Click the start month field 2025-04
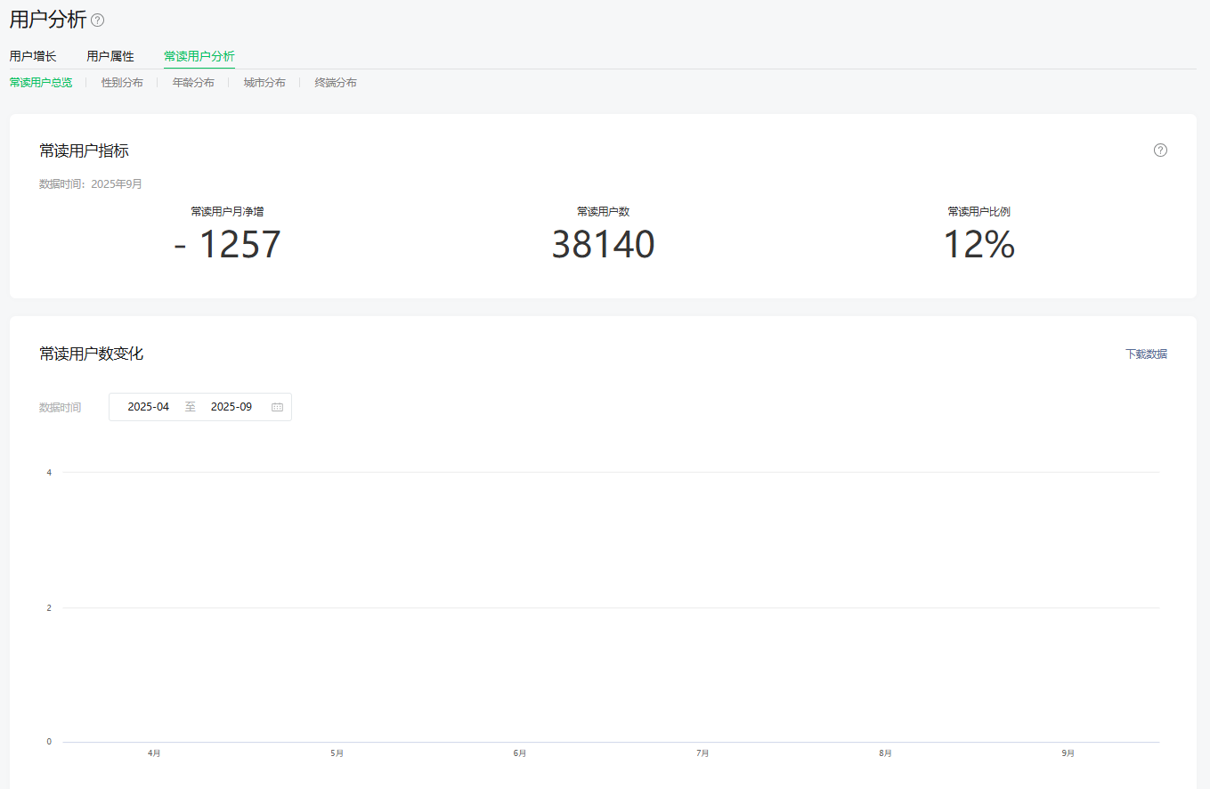1210x789 pixels. coord(149,407)
